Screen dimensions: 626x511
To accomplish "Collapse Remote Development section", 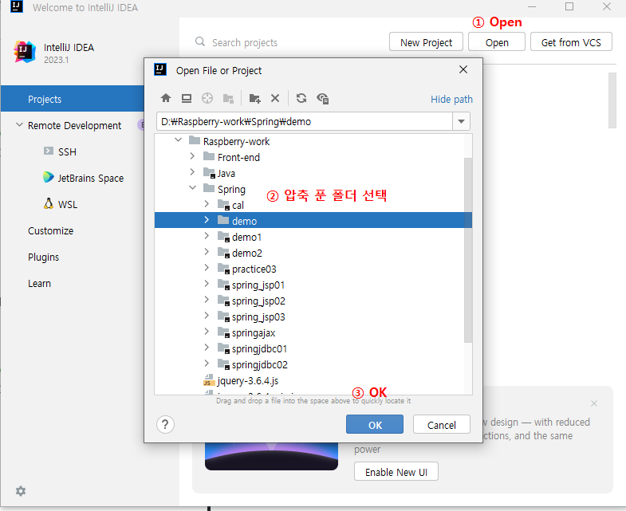I will click(x=19, y=125).
